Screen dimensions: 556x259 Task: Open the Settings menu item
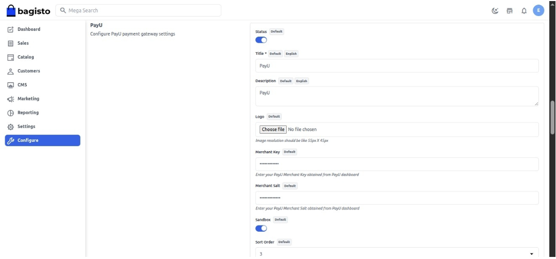coord(42,126)
